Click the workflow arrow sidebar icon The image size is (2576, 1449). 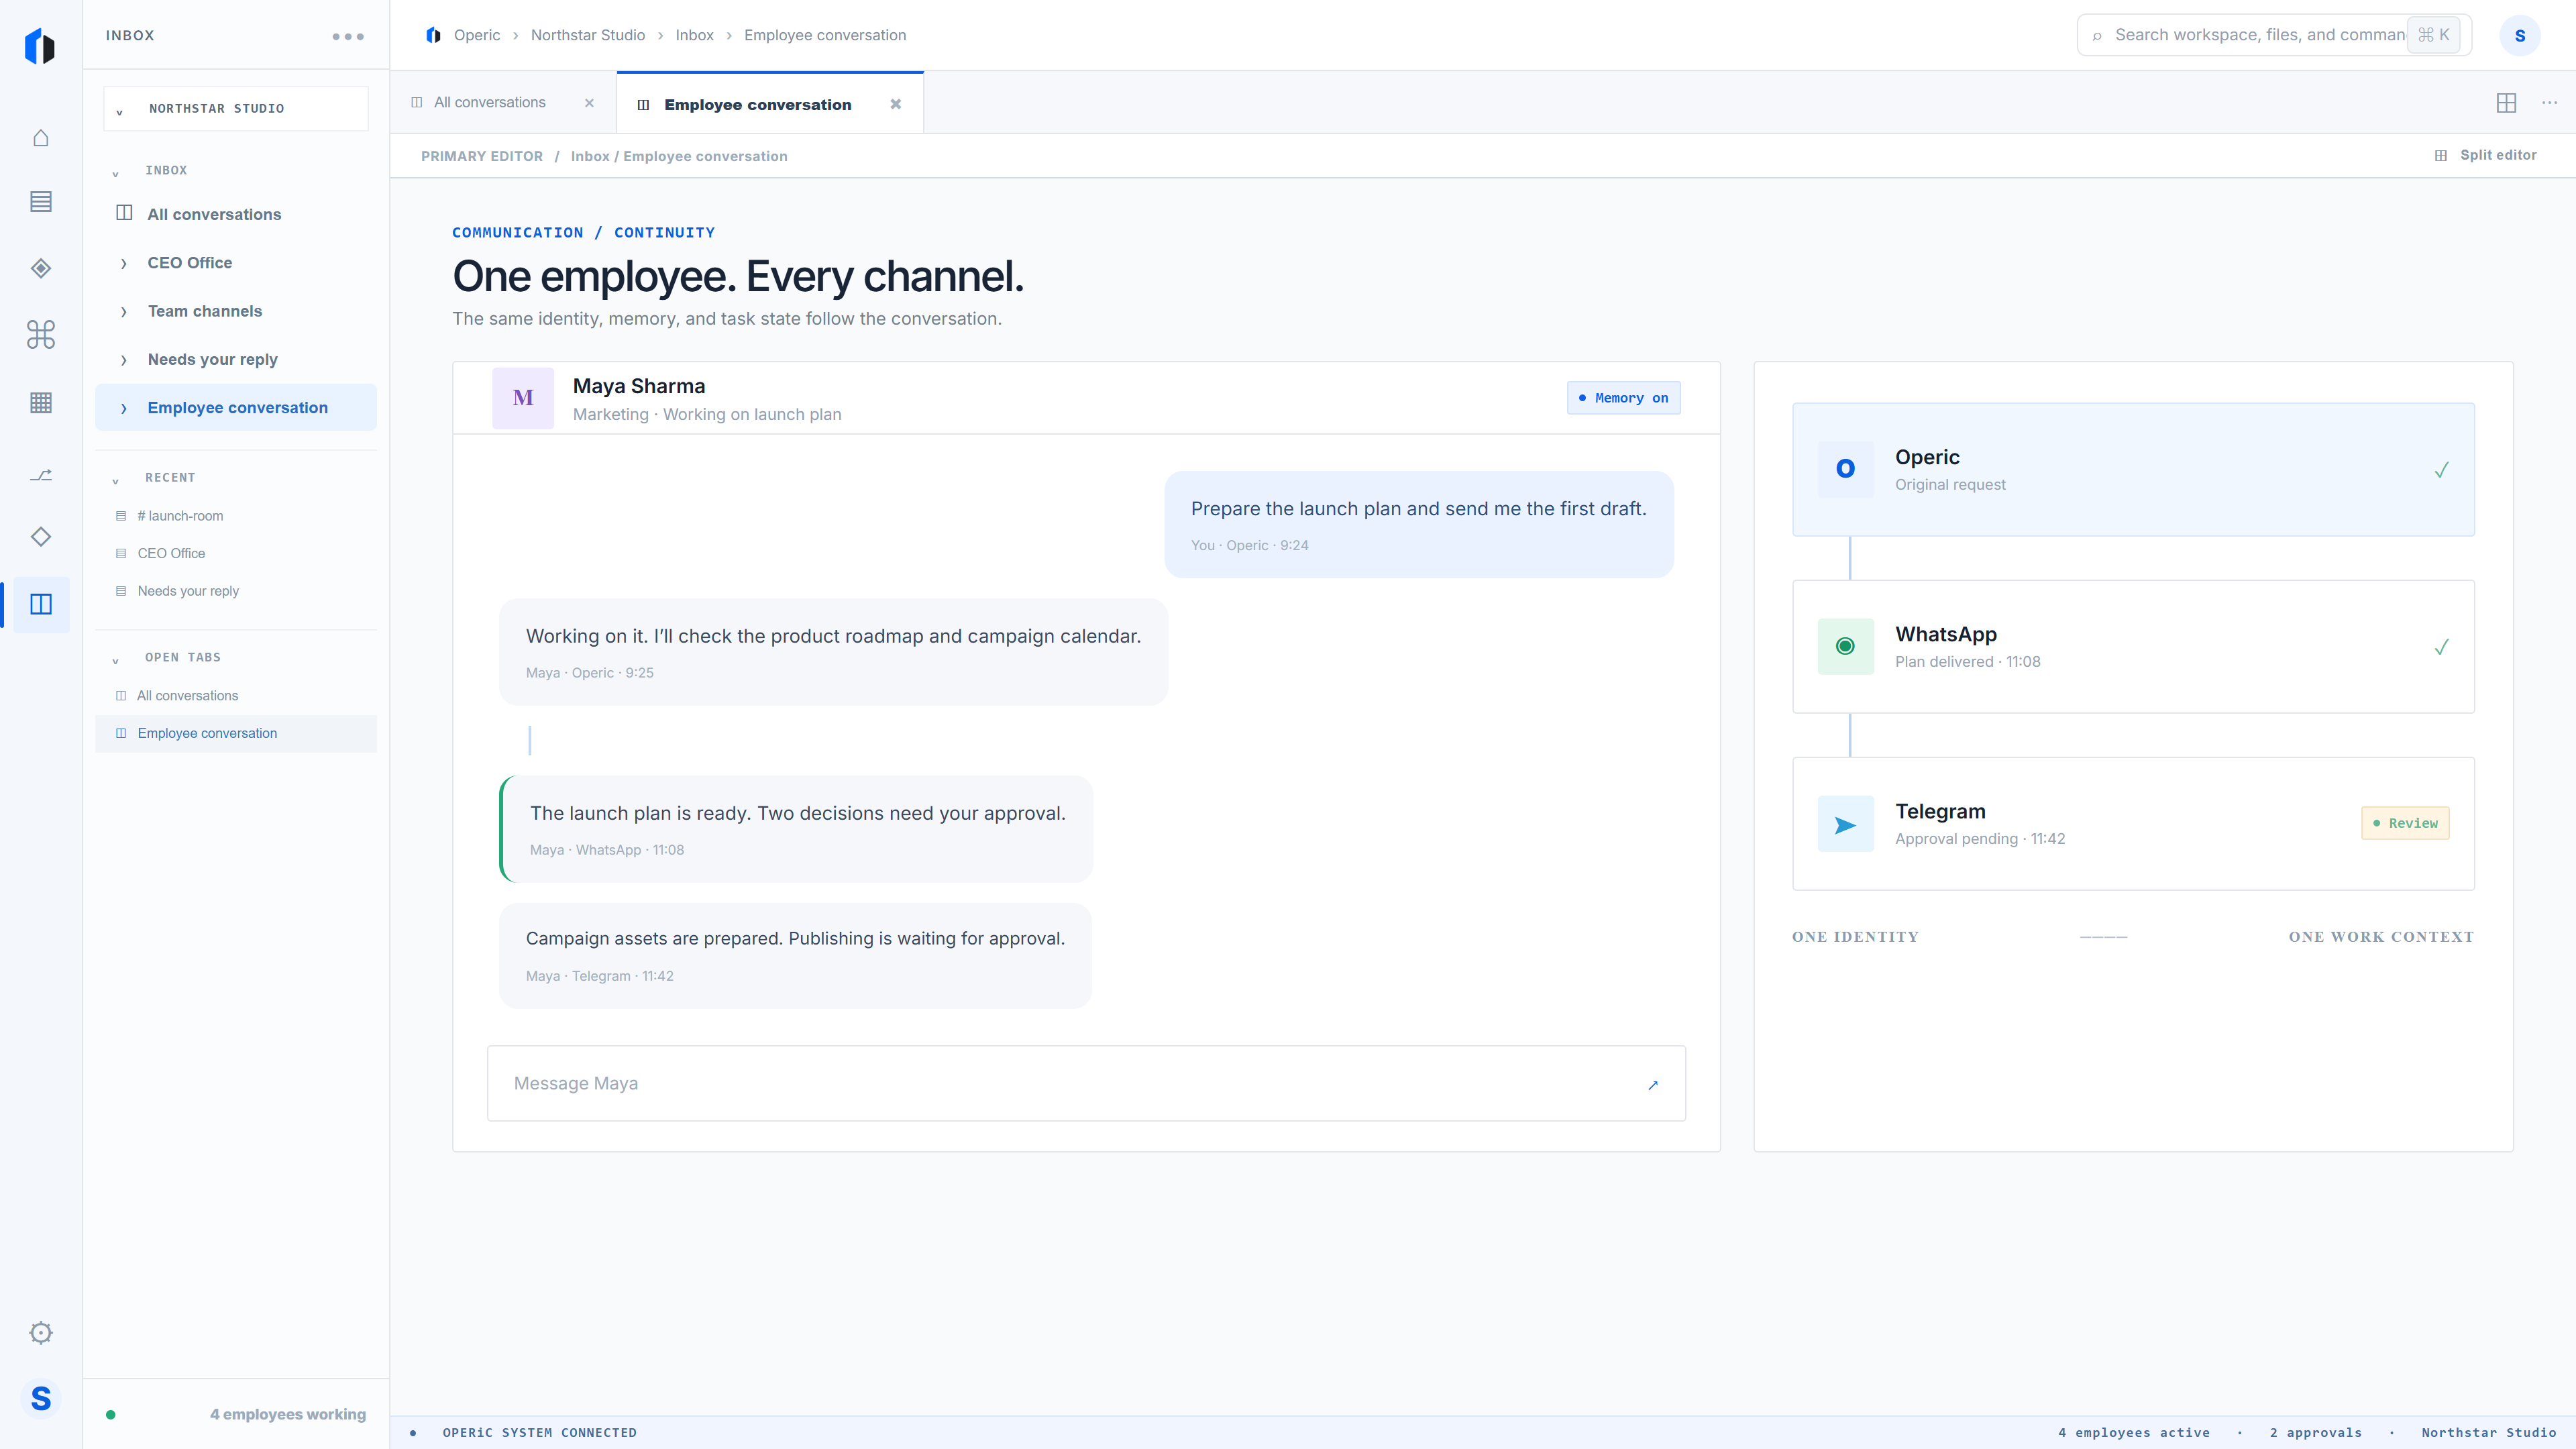(41, 475)
